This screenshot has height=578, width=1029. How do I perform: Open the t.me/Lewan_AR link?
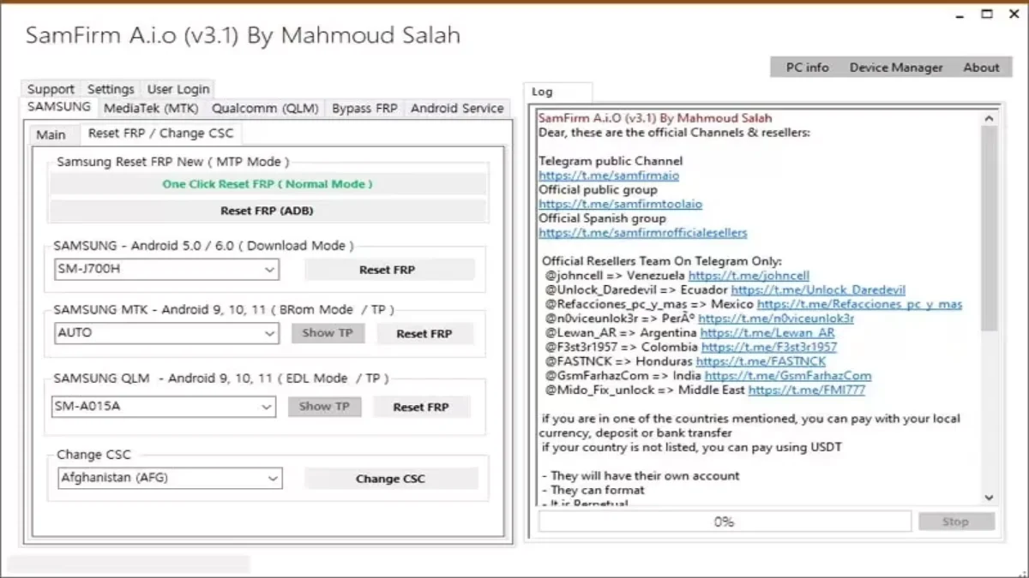pyautogui.click(x=767, y=333)
